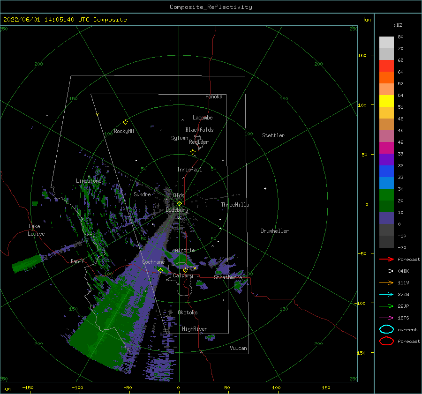Click the asterisk marker above Limestone
The width and height of the screenshot is (422, 394).
[x=89, y=177]
